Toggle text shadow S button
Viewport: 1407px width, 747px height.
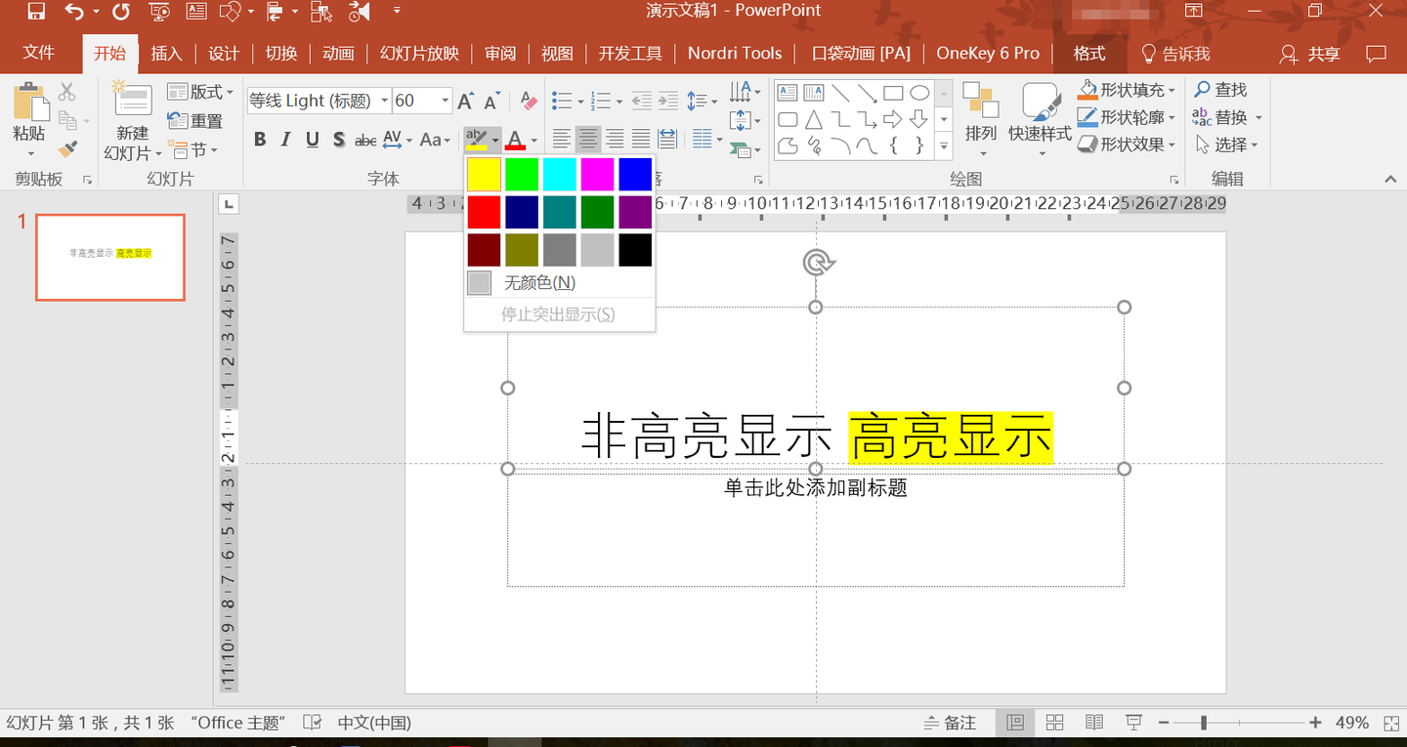(x=338, y=140)
